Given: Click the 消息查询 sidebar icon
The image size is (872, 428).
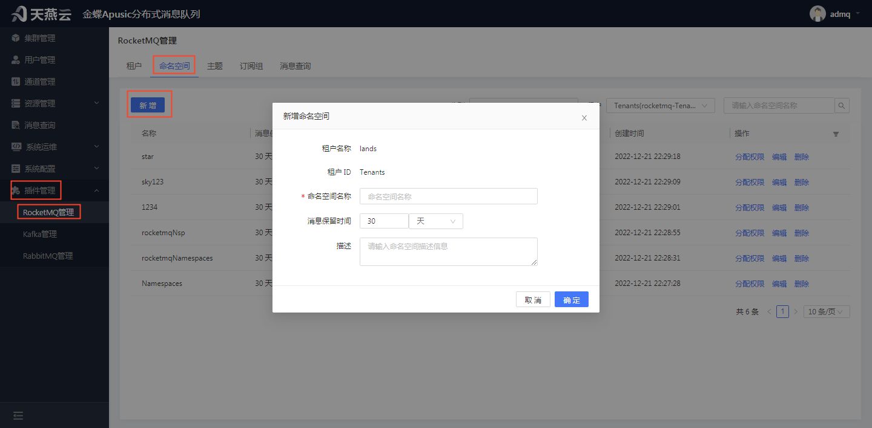Looking at the screenshot, I should (16, 125).
